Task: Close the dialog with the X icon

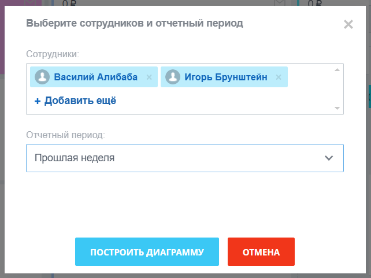Action: click(348, 24)
